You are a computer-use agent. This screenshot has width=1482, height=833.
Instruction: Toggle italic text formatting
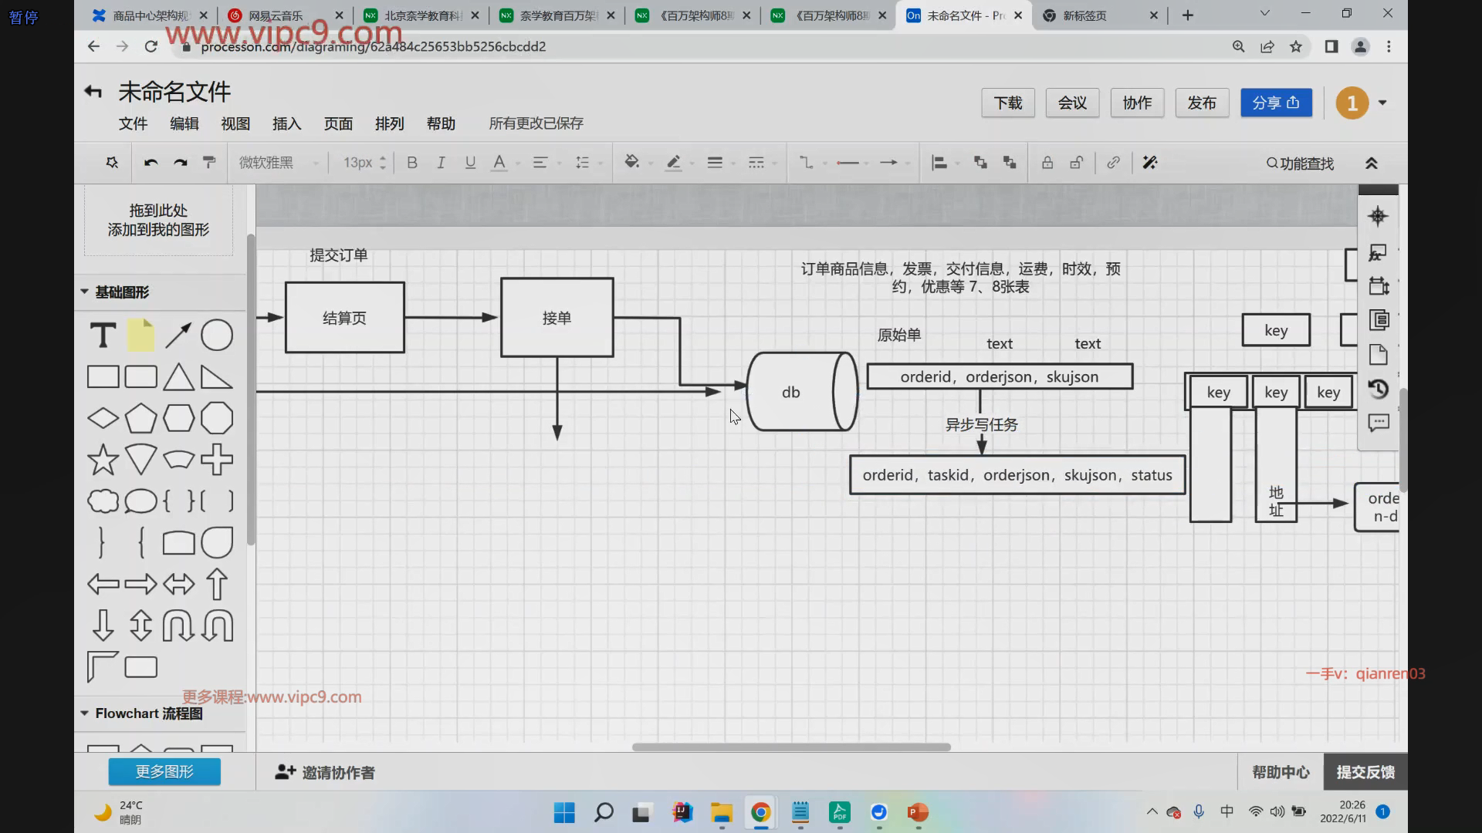tap(441, 163)
